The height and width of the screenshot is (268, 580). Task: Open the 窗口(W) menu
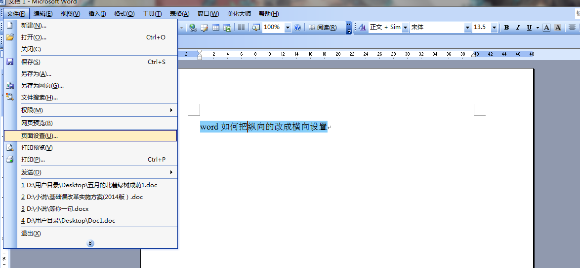(x=208, y=14)
